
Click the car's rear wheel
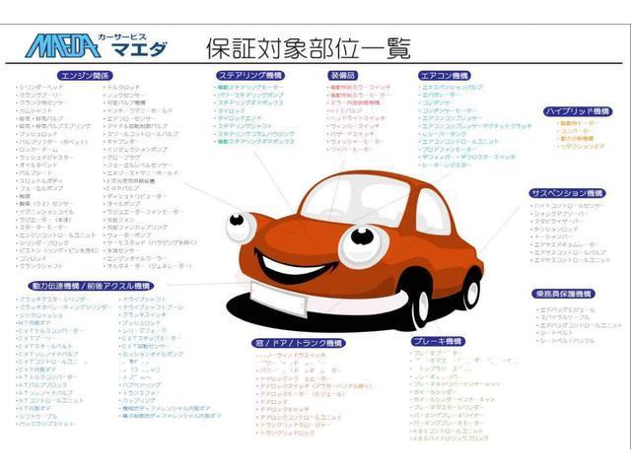tap(471, 288)
